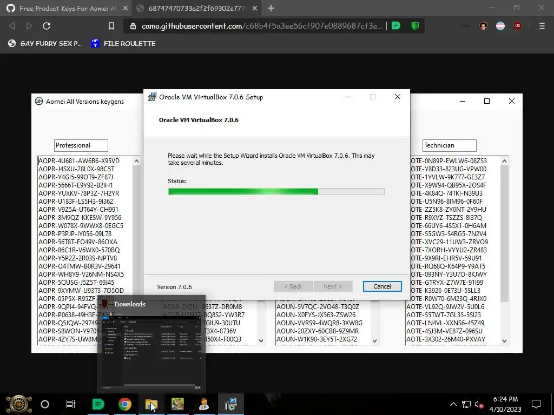Open a new browser tab
Image resolution: width=554 pixels, height=415 pixels.
[x=271, y=8]
